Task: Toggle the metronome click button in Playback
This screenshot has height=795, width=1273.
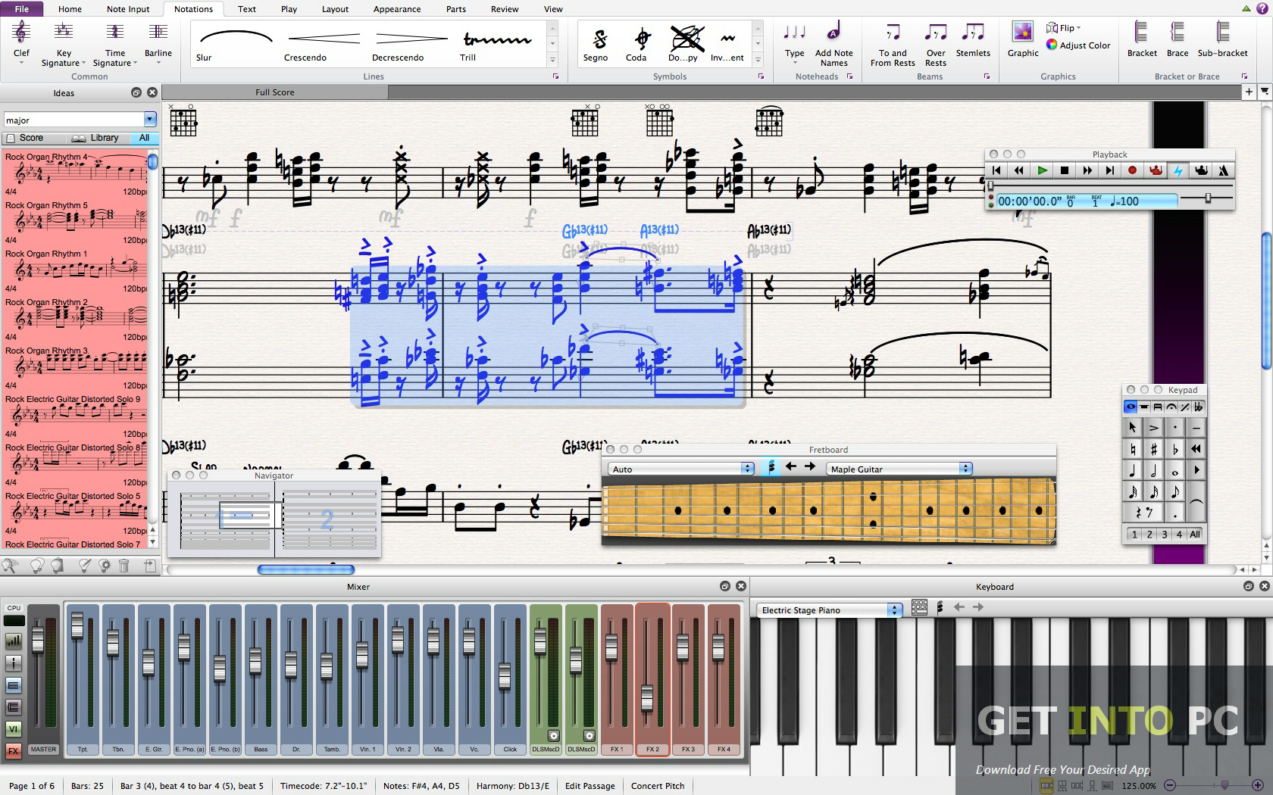Action: click(x=1223, y=171)
